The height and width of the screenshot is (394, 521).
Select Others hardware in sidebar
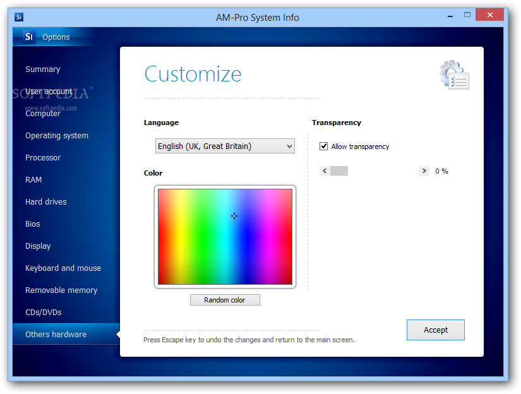pyautogui.click(x=66, y=334)
